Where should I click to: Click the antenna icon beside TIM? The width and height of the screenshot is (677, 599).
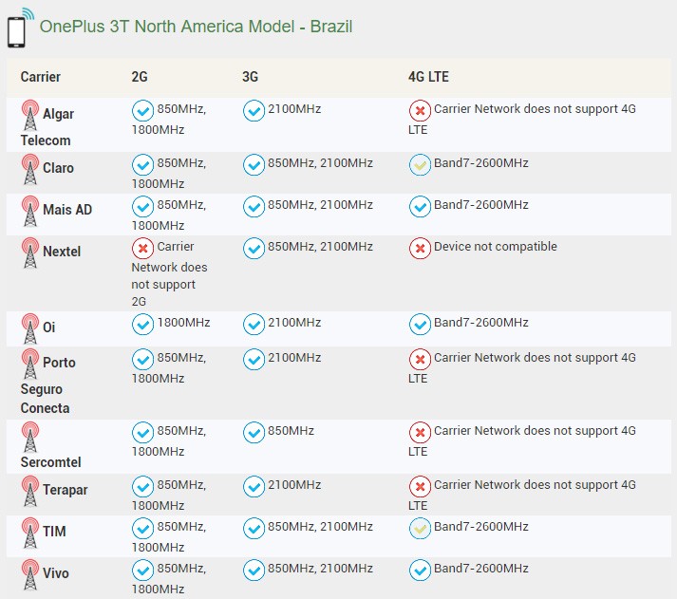tap(30, 532)
